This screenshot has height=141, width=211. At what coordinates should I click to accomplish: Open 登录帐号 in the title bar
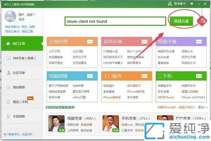(x=178, y=4)
